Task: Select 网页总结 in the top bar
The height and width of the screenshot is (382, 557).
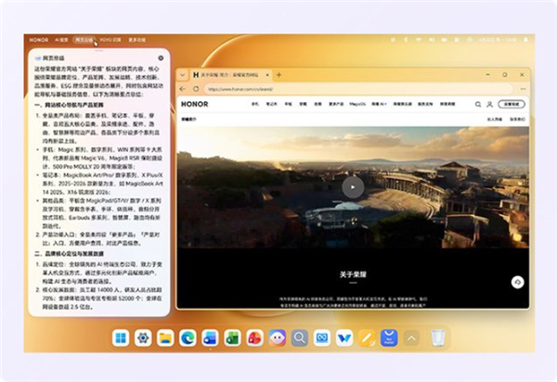Action: pyautogui.click(x=84, y=40)
